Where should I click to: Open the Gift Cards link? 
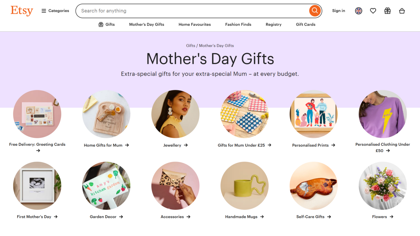(305, 25)
